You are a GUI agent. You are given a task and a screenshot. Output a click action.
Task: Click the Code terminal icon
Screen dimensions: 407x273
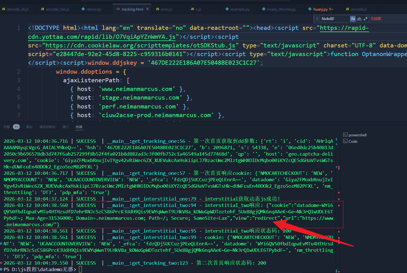point(345,141)
